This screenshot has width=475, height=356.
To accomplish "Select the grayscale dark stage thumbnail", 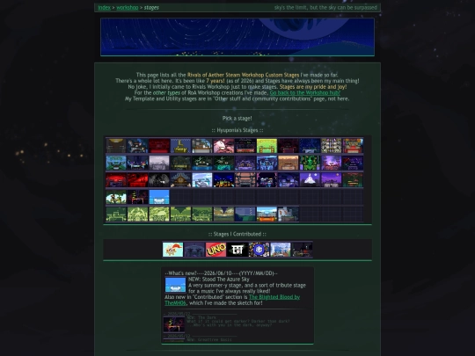I will click(x=159, y=180).
